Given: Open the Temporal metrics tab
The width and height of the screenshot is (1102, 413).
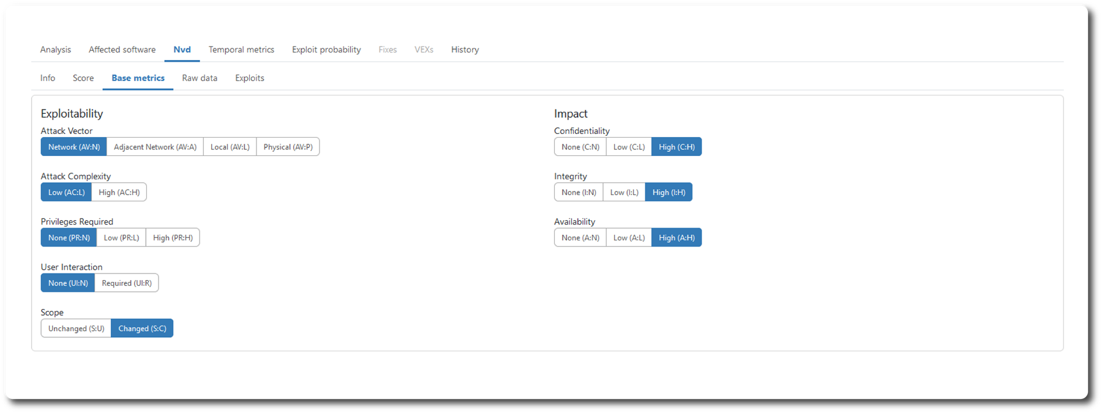Looking at the screenshot, I should tap(241, 50).
